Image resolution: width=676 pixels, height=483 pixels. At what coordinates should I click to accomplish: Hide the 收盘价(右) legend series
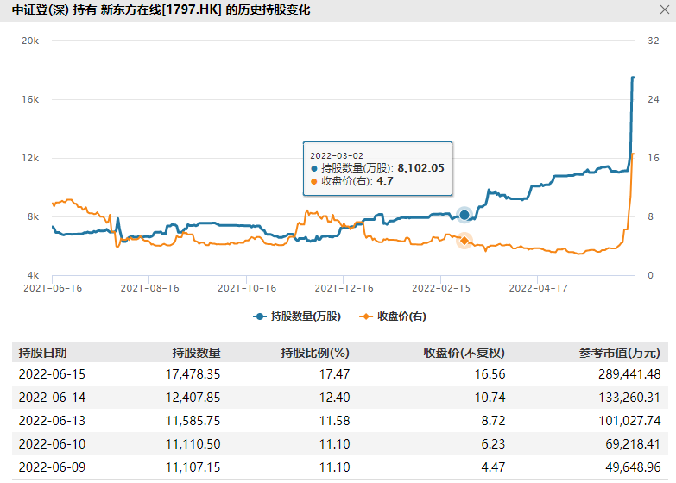point(392,317)
